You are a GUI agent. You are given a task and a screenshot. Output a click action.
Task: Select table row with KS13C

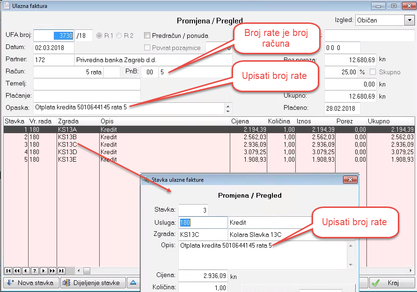[x=209, y=144]
